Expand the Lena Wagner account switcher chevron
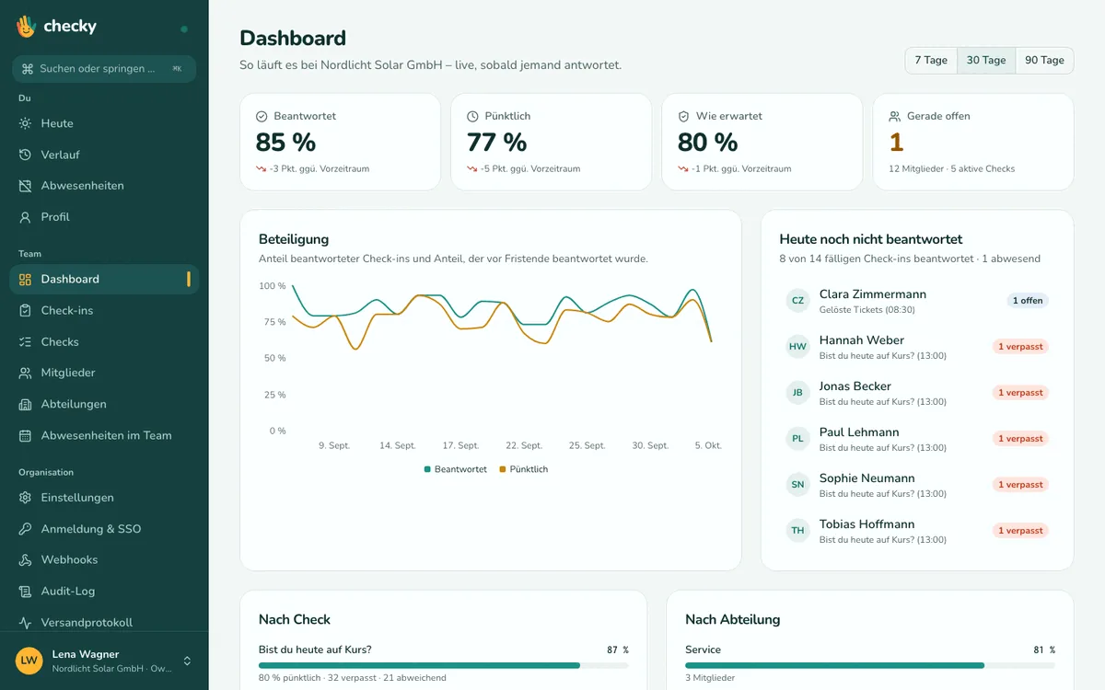 (187, 661)
